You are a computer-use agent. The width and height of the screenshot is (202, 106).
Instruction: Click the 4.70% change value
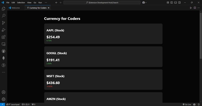coord(49,40)
